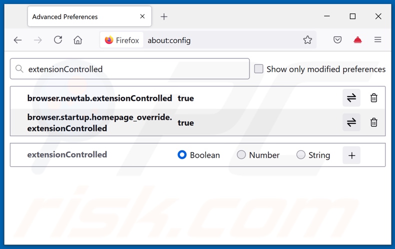Select browser.startup.homepage_override.extensionControlled name
The image size is (395, 249).
point(99,123)
